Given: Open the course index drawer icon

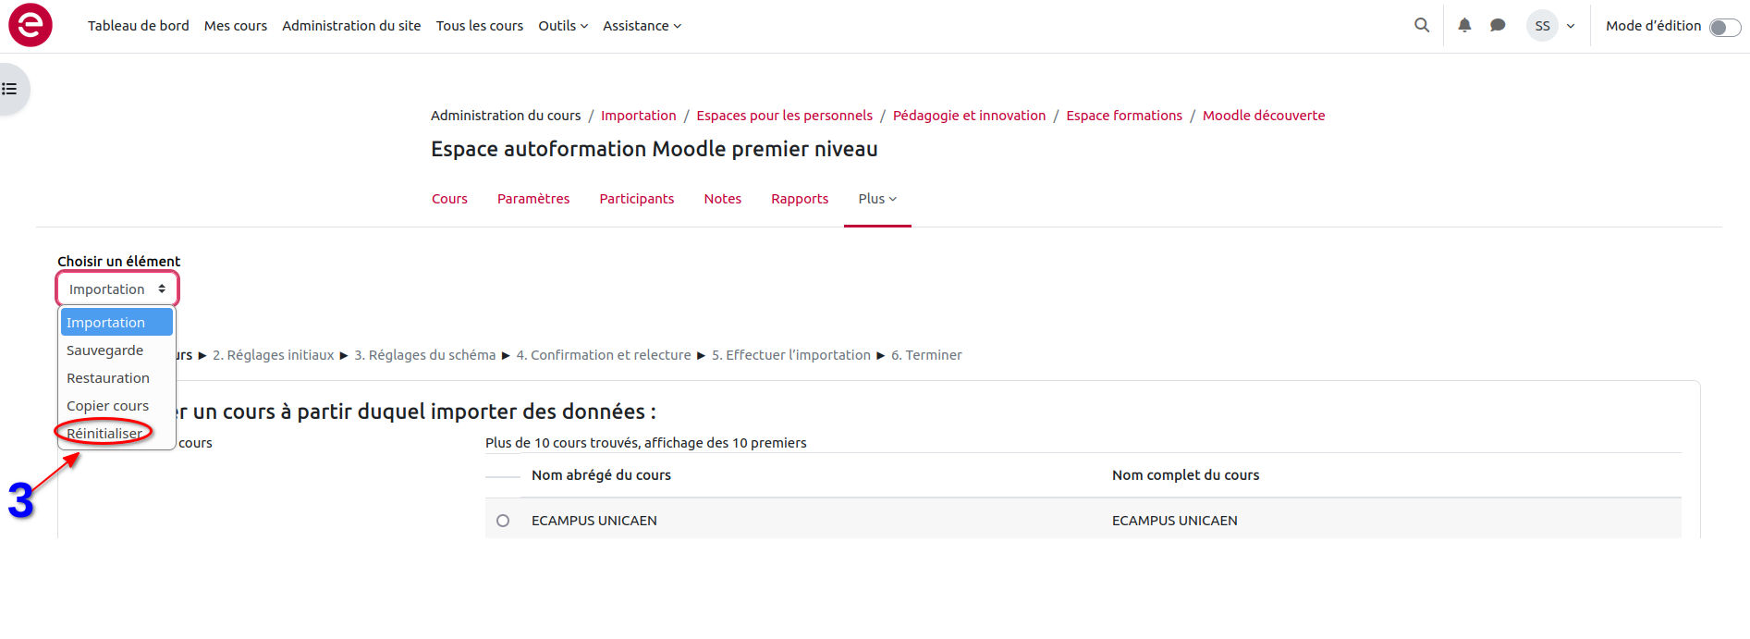Looking at the screenshot, I should [10, 89].
